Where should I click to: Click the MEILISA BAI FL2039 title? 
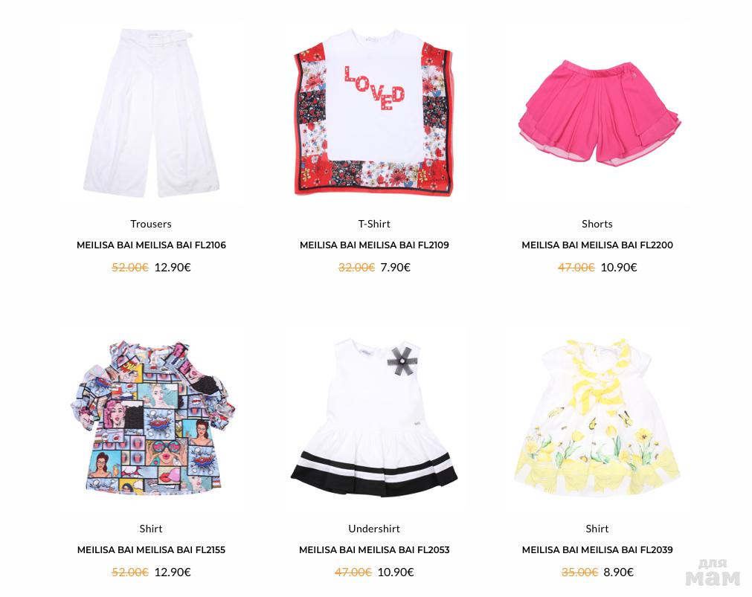597,550
